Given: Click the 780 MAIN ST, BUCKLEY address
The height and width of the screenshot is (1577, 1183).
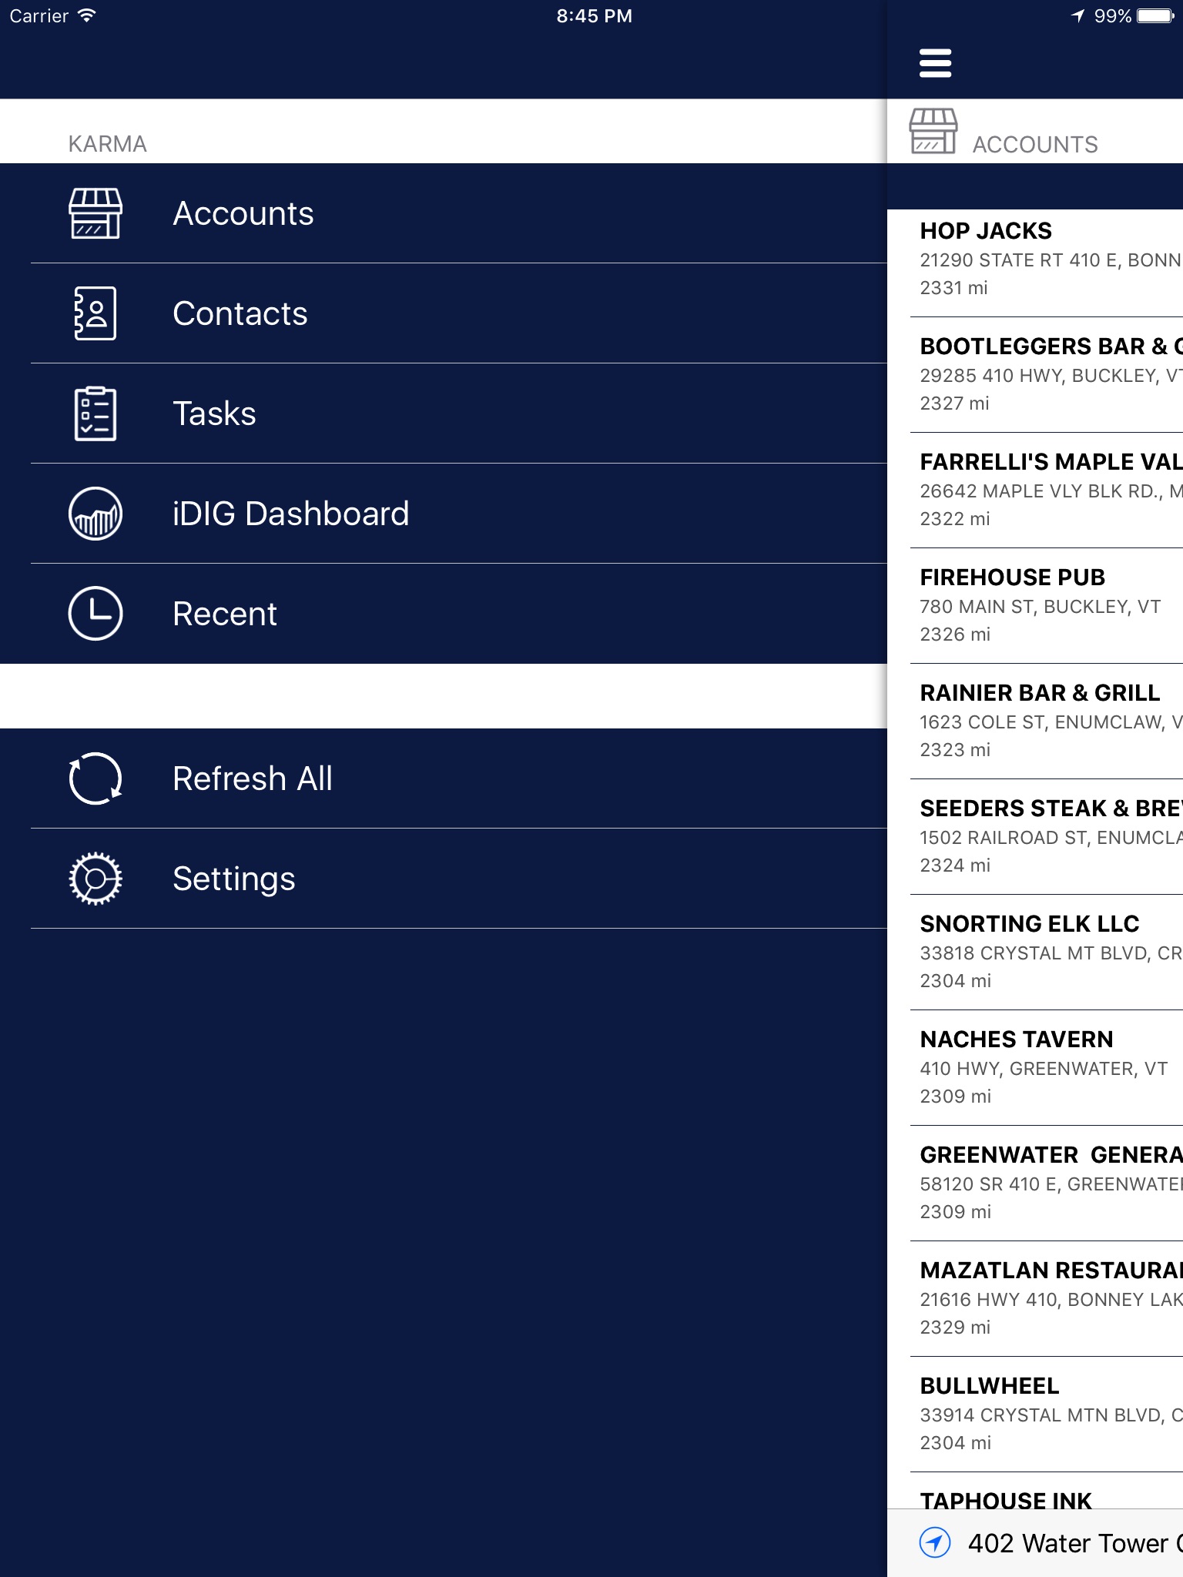Looking at the screenshot, I should 1040,607.
